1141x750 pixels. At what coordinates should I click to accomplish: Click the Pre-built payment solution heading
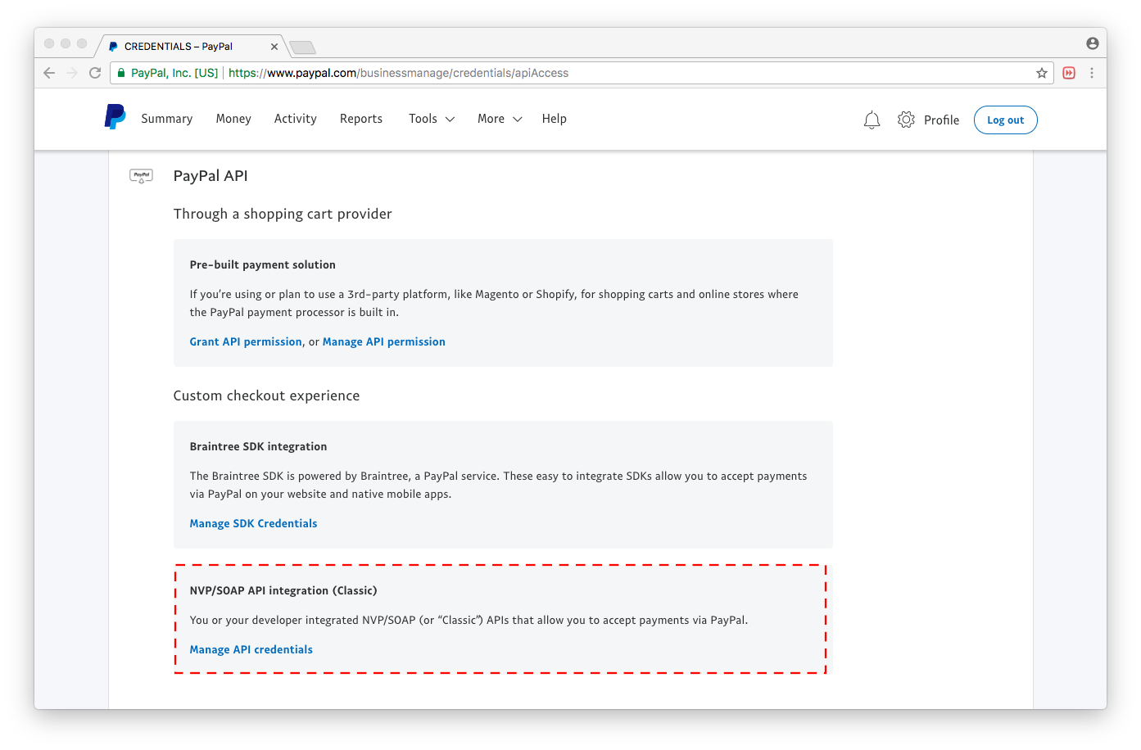(x=263, y=264)
